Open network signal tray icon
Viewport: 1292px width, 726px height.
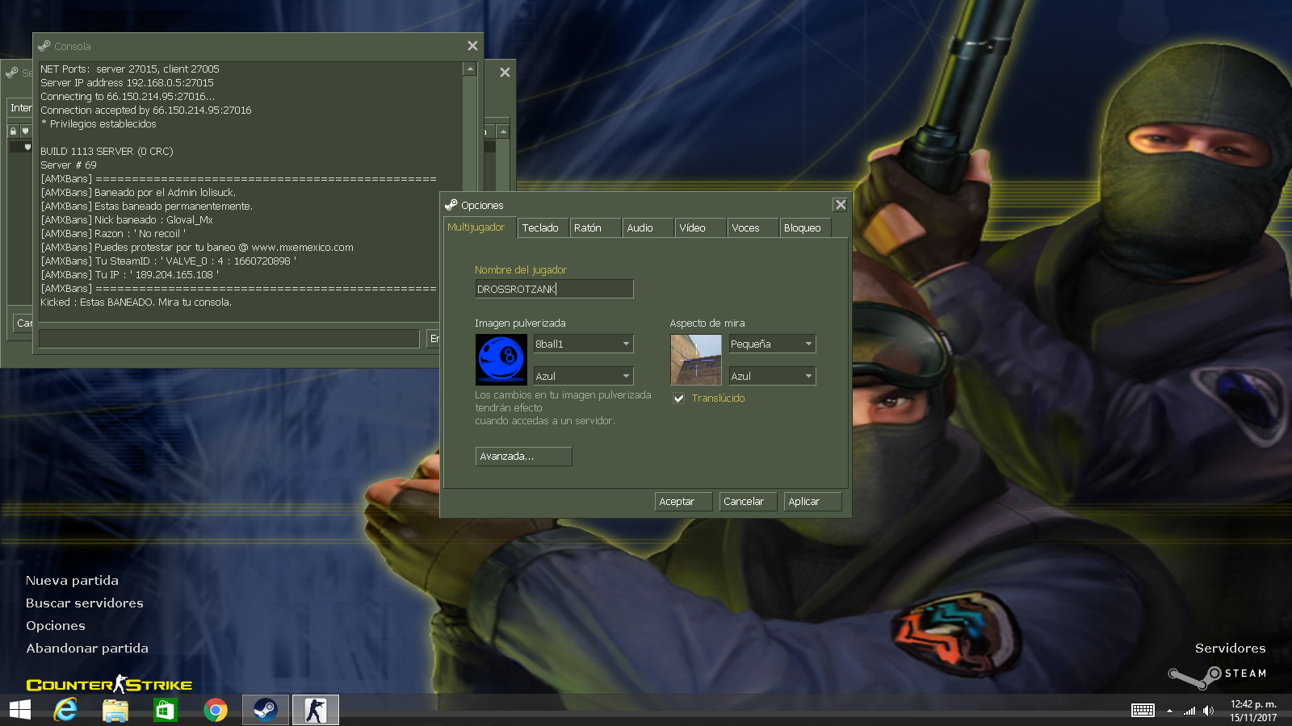[x=1189, y=711]
